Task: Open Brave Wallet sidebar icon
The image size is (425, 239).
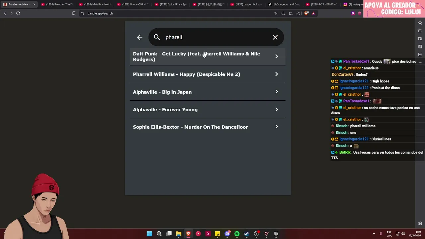Action: click(x=420, y=39)
